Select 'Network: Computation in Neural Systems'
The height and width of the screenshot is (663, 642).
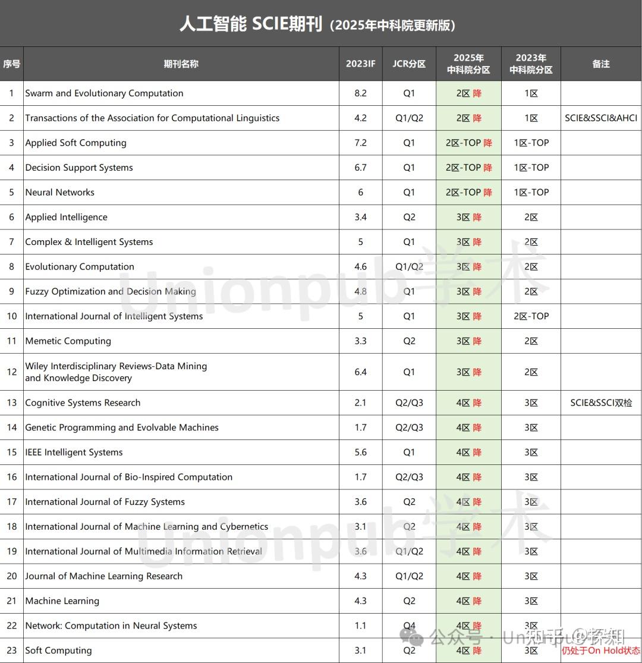111,626
